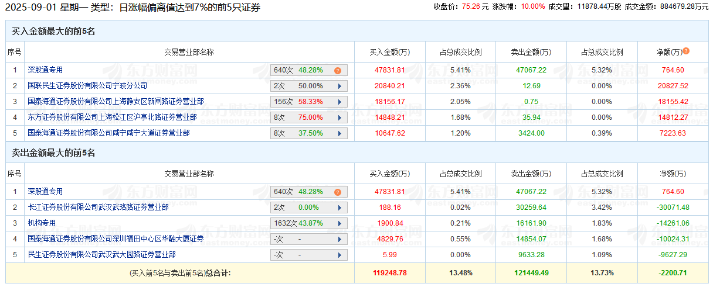The image size is (713, 287).
Task: Open 国泰海通证券上海静安区新闸路营业部 link
Action: [x=116, y=102]
